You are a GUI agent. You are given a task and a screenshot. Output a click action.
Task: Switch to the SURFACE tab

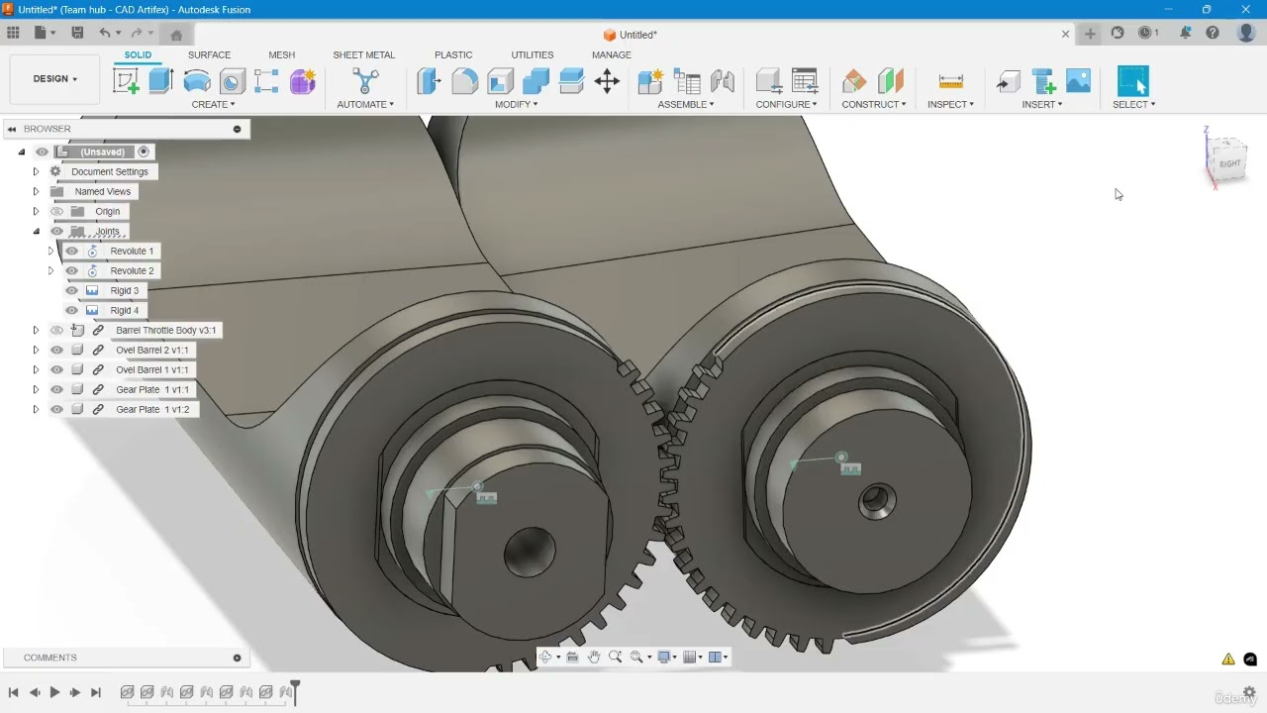pyautogui.click(x=209, y=54)
